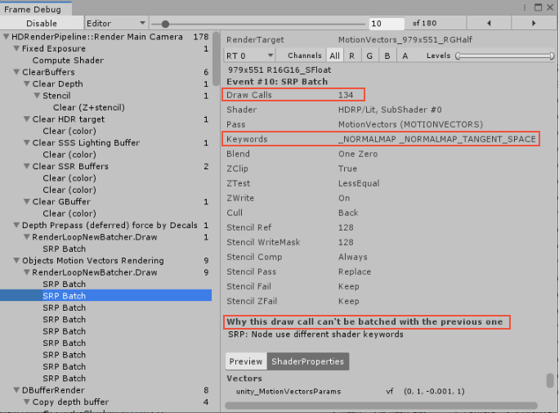Collapse the DBufferRender node
This screenshot has height=413, width=559.
click(16, 390)
